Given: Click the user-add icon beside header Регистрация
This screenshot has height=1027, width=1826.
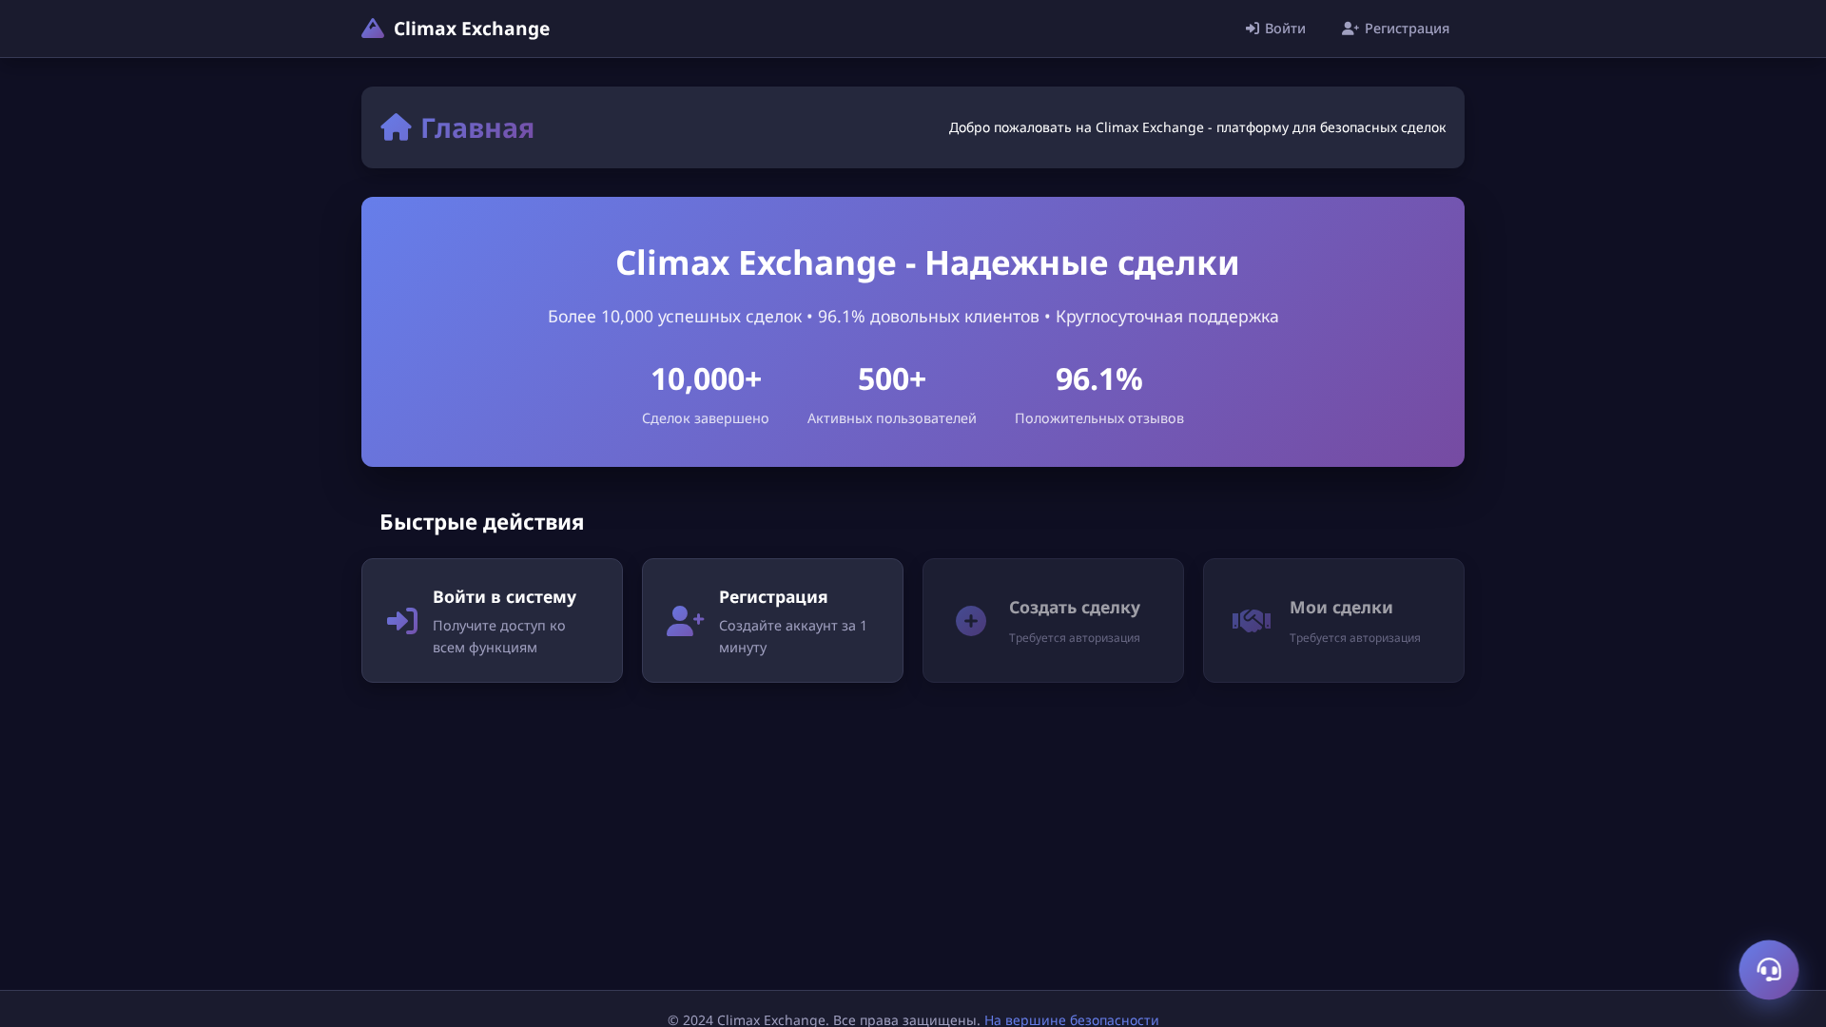Looking at the screenshot, I should tap(1350, 29).
